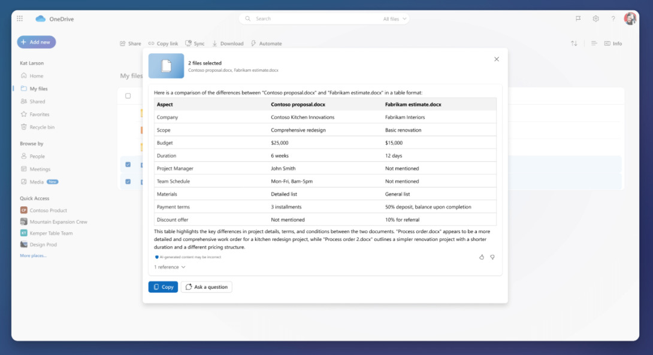Uncheck the second selected file checkbox
The width and height of the screenshot is (653, 355).
pos(128,182)
